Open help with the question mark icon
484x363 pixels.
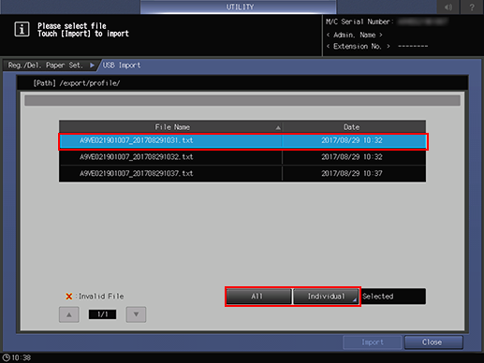[x=472, y=7]
